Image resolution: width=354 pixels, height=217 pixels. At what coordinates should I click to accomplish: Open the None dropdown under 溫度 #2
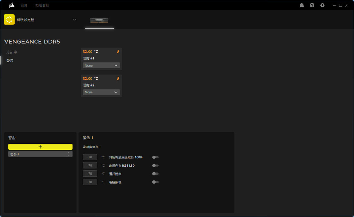click(101, 92)
